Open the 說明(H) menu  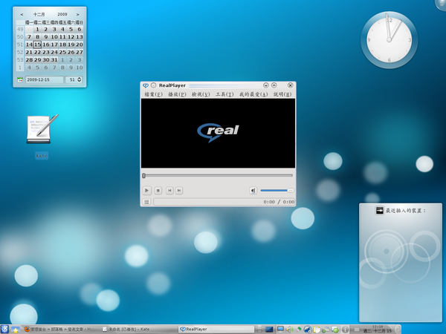282,94
